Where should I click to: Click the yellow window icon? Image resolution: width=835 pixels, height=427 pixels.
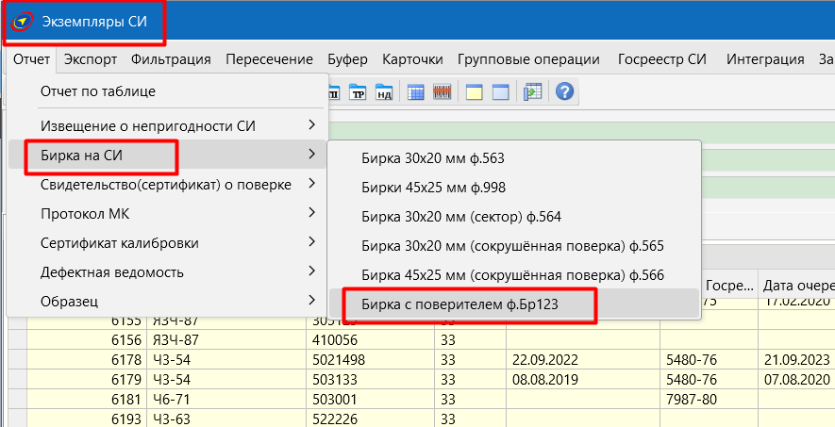[x=474, y=92]
